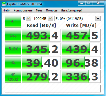This screenshot has width=106, height=96.
Task: Open the Тема menu
Action: coord(39,10)
